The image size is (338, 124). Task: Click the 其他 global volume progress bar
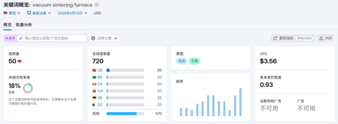pyautogui.click(x=125, y=113)
